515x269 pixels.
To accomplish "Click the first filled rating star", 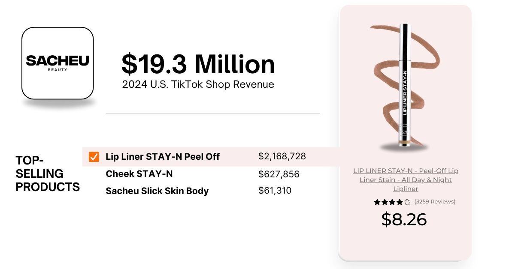I will 377,202.
